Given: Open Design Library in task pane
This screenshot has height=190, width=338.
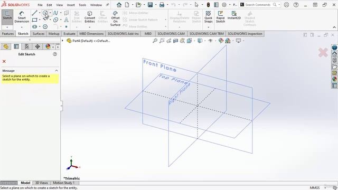Looking at the screenshot, I should [334, 60].
